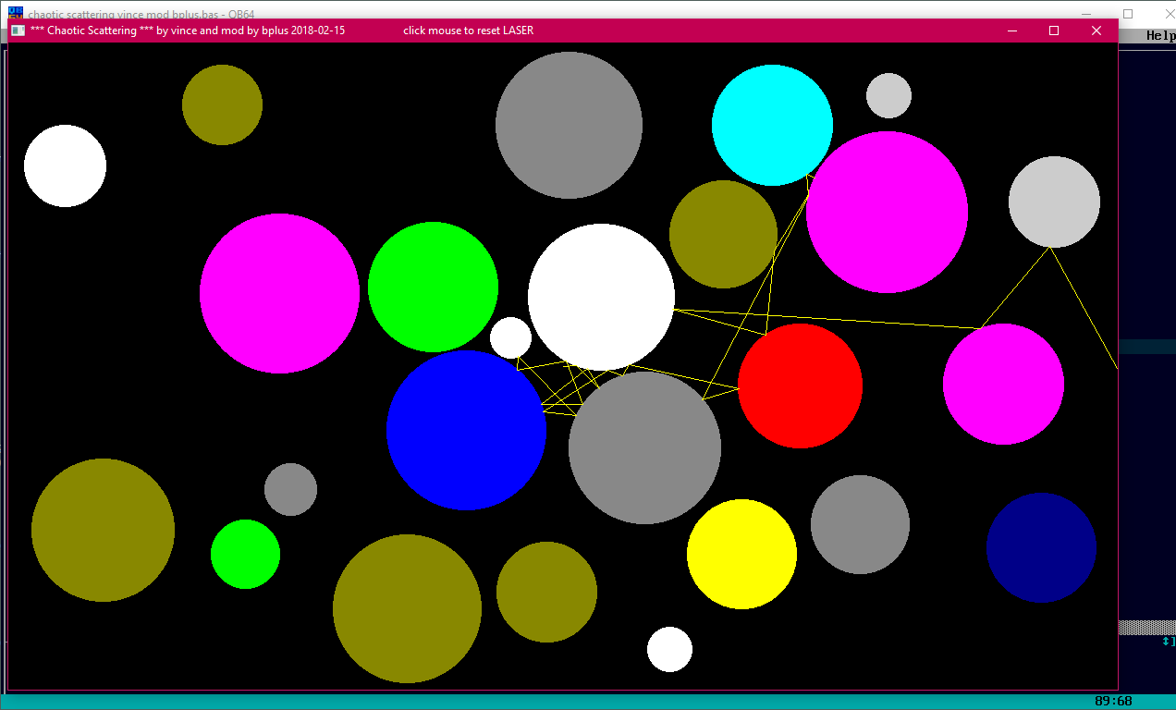Click the Chaotic Scattering title bar text
This screenshot has height=710, width=1176.
click(x=188, y=31)
